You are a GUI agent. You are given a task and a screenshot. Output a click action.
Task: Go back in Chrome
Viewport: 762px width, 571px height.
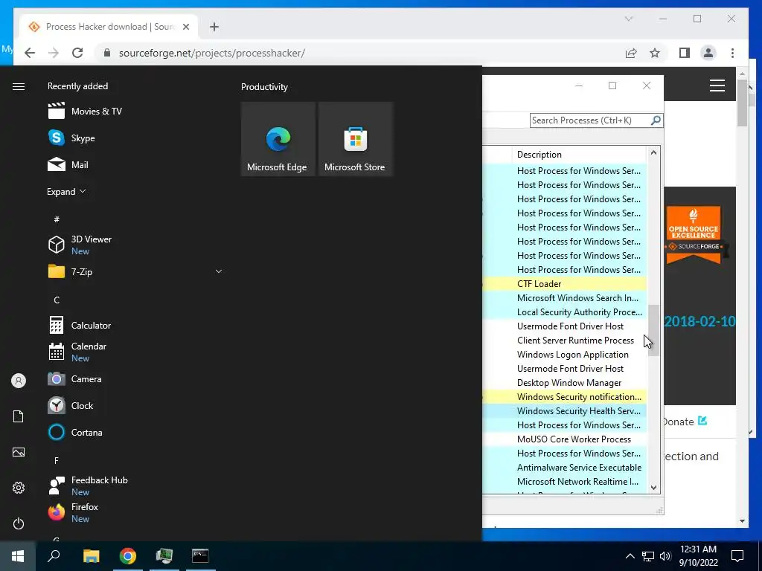click(30, 53)
